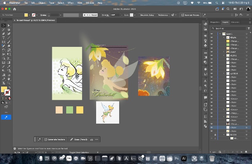
Task: Open the Character panel A icon
Action: 206,81
